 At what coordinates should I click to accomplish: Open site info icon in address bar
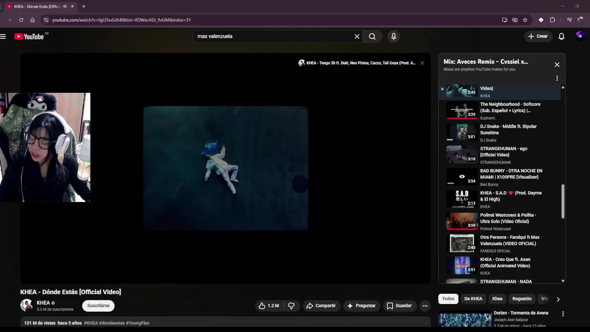pyautogui.click(x=46, y=20)
